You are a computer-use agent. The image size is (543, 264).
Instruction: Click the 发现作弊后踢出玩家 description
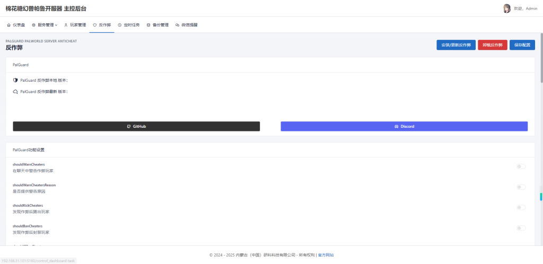click(31, 212)
